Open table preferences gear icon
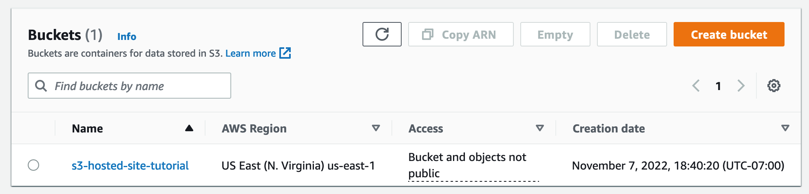Image resolution: width=809 pixels, height=194 pixels. (x=774, y=86)
